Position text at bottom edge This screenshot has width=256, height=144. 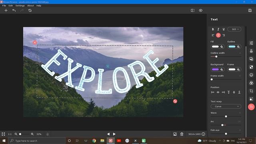pos(239,92)
